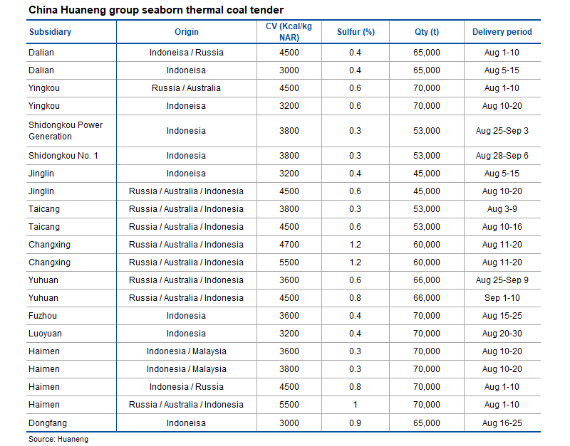
Task: Select the Aug 28-Sep 6 delivery cell
Action: [x=502, y=156]
